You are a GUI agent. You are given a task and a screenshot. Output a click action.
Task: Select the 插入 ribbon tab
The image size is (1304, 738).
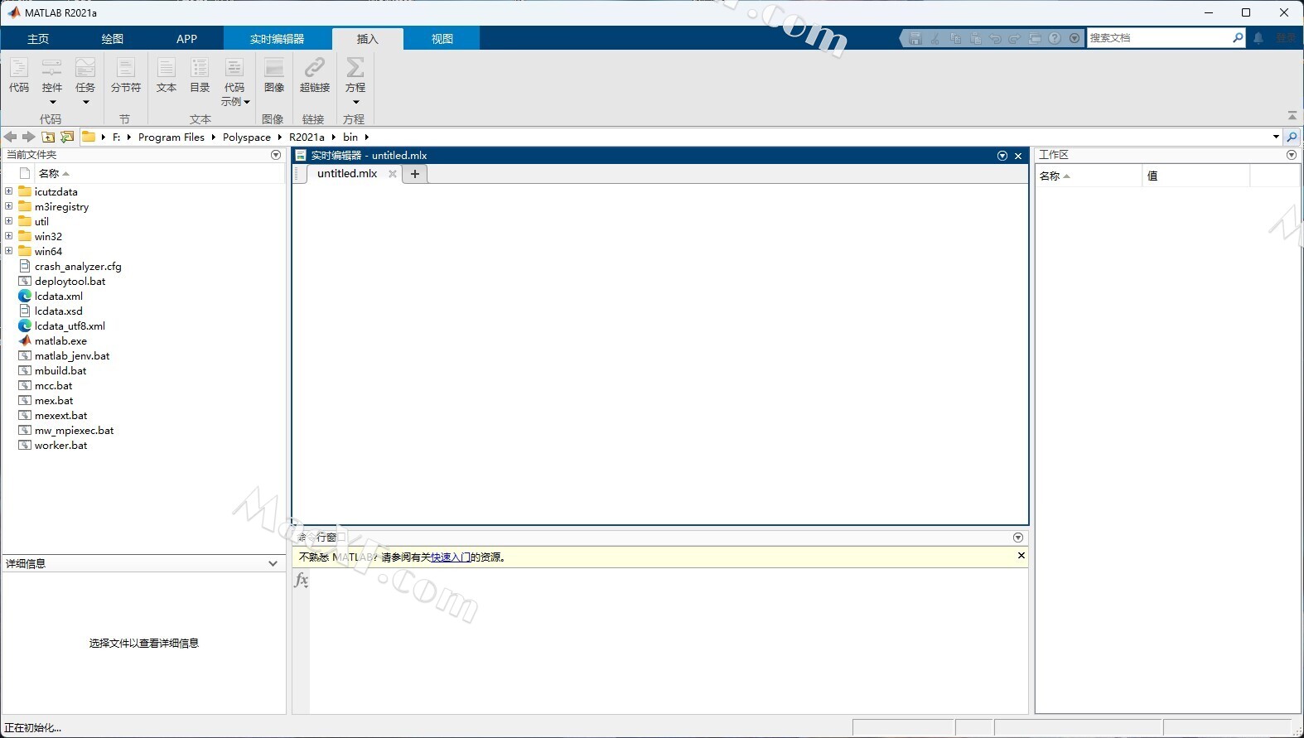click(x=368, y=39)
